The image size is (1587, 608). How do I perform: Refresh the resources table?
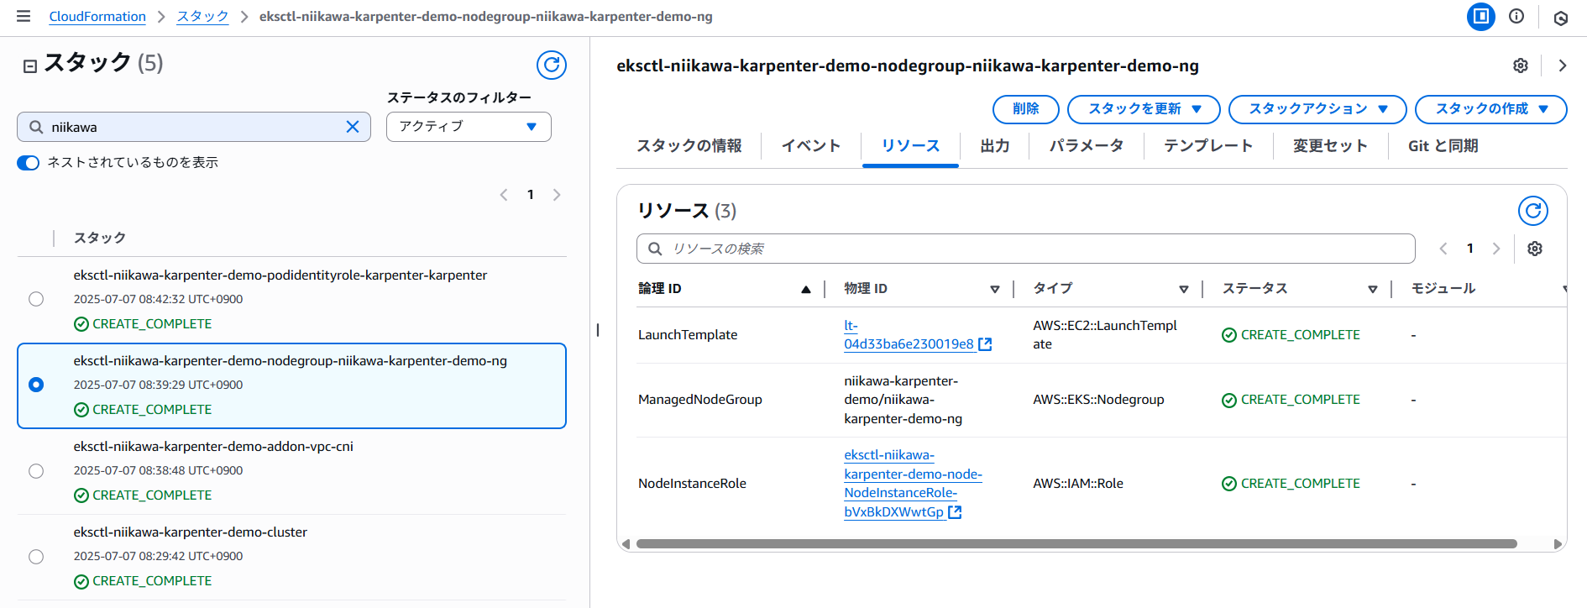[x=1533, y=211]
